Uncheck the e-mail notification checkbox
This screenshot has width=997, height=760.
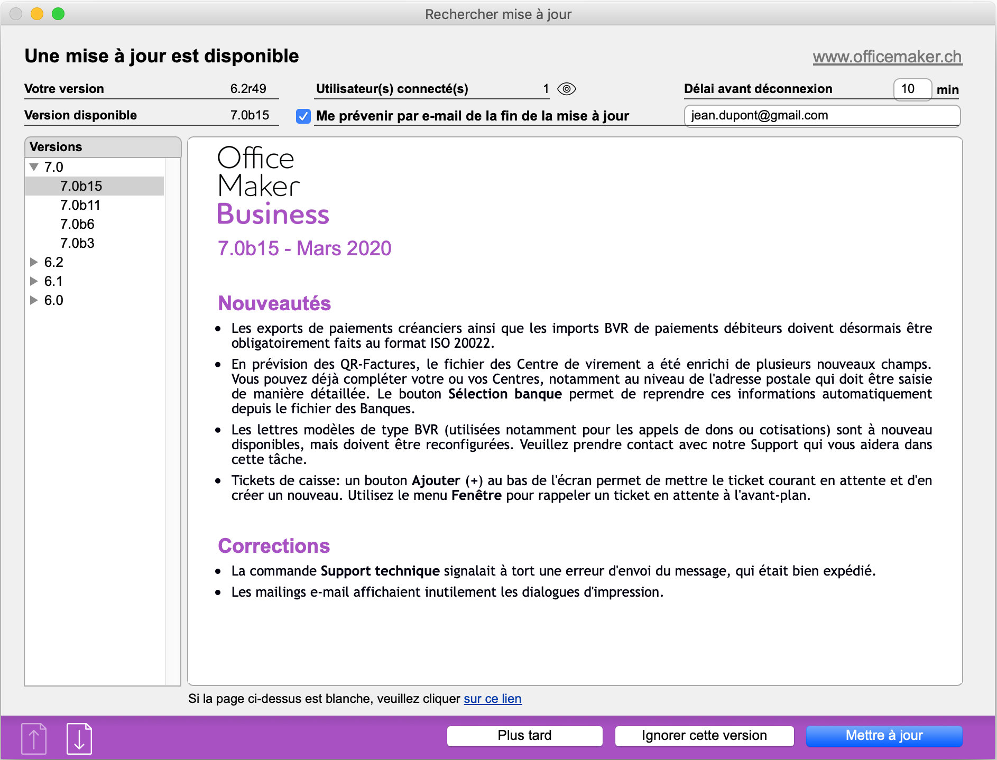tap(303, 116)
